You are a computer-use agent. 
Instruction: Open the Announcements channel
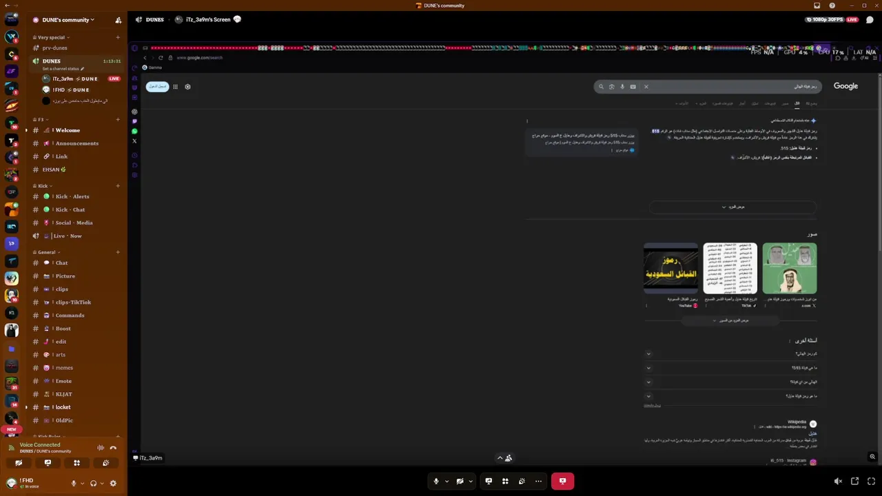76,143
